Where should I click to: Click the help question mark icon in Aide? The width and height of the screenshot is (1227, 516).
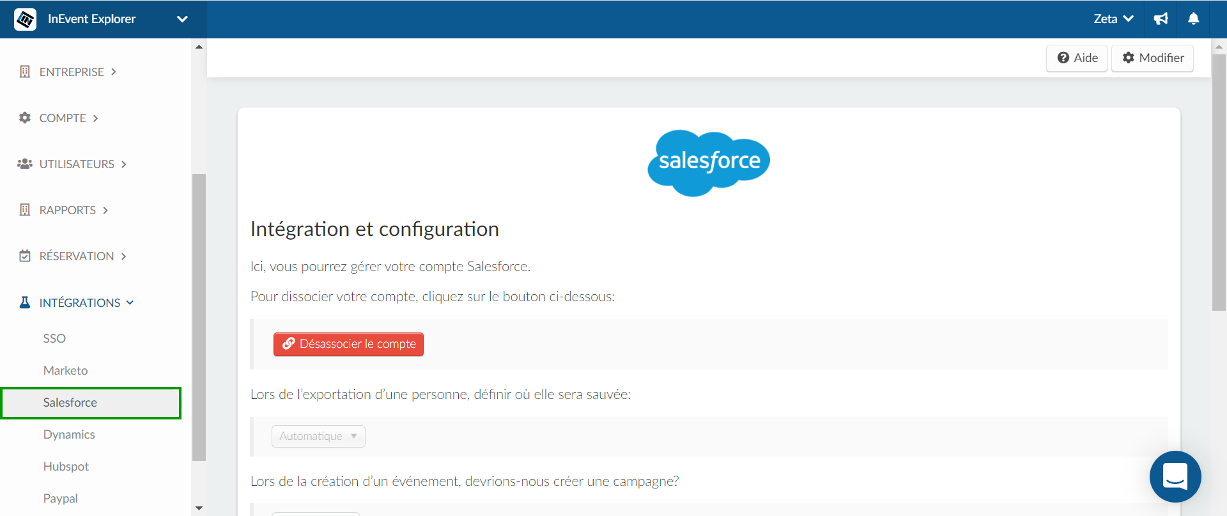coord(1063,58)
